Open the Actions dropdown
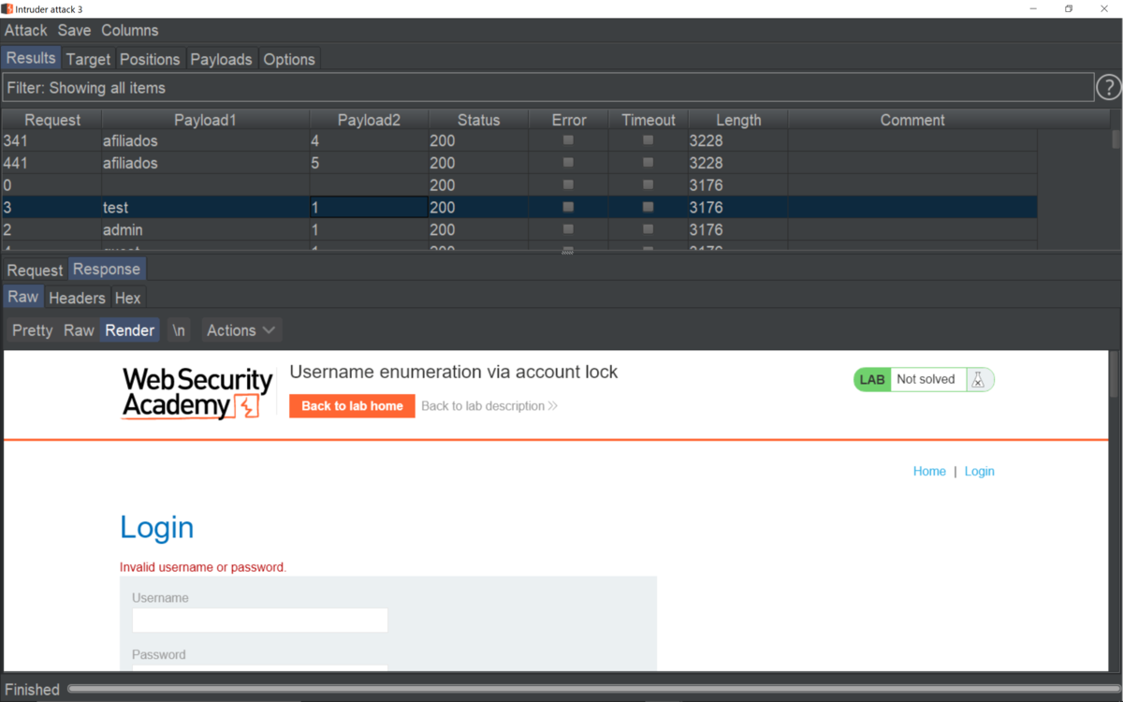1123x702 pixels. (x=241, y=330)
